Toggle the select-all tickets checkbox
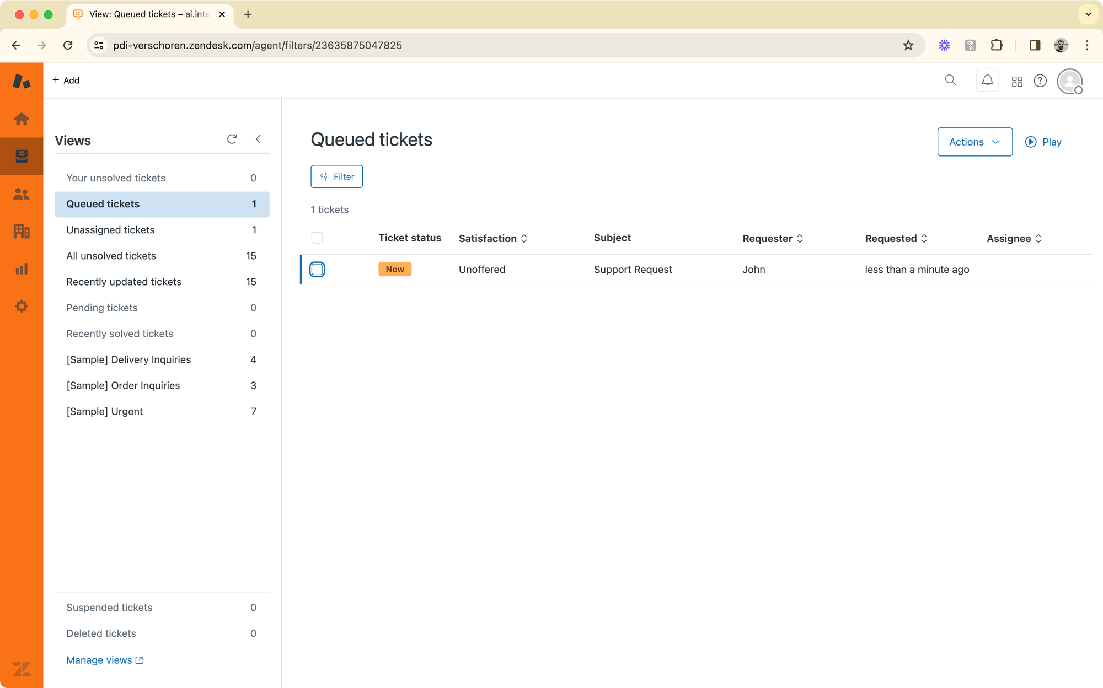This screenshot has height=688, width=1103. click(x=317, y=238)
